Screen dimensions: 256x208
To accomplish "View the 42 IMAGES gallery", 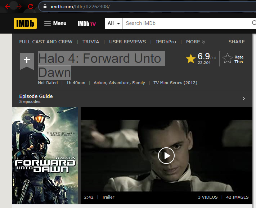I will click(237, 197).
